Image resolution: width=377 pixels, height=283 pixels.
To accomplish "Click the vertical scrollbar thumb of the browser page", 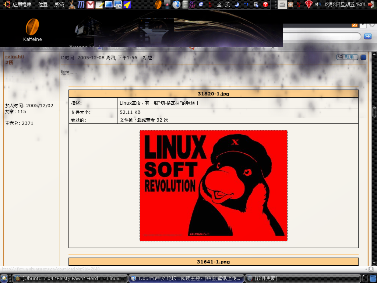I will 374,113.
